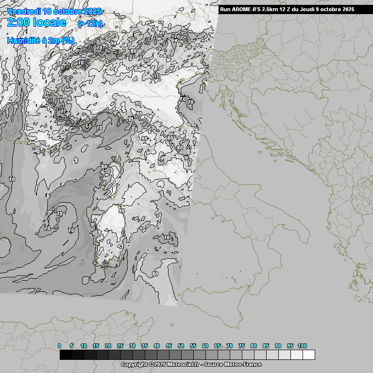Click the 80 contour label south of Sardinia
373x373 pixels.
pos(155,274)
